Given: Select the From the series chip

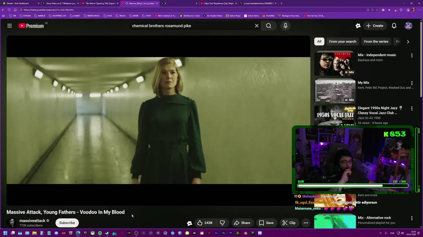Looking at the screenshot, I should pyautogui.click(x=376, y=41).
